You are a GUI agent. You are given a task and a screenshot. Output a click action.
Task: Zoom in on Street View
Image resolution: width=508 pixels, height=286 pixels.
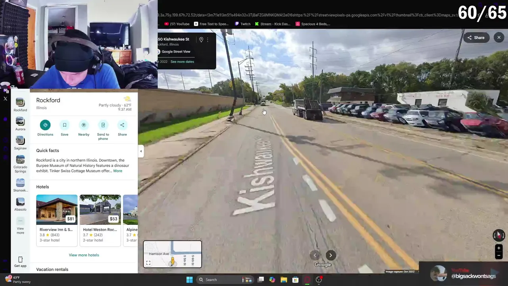pyautogui.click(x=499, y=248)
